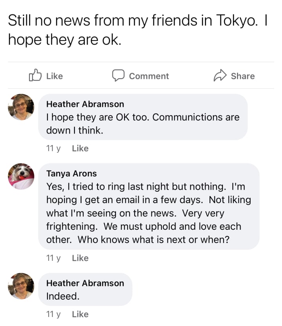Open Heather Abramson's name on first comment
The width and height of the screenshot is (282, 326).
85,104
